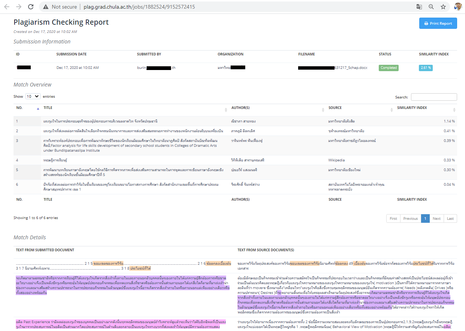Image resolution: width=465 pixels, height=331 pixels.
Task: Click the Not secure warning icon
Action: click(x=46, y=7)
